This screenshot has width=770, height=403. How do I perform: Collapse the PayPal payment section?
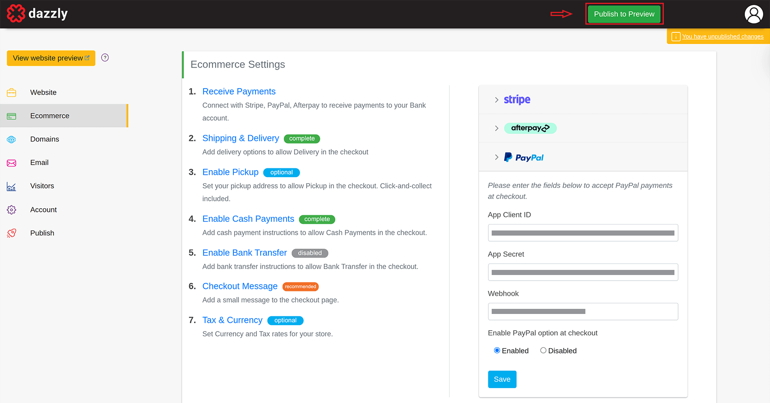pos(497,158)
